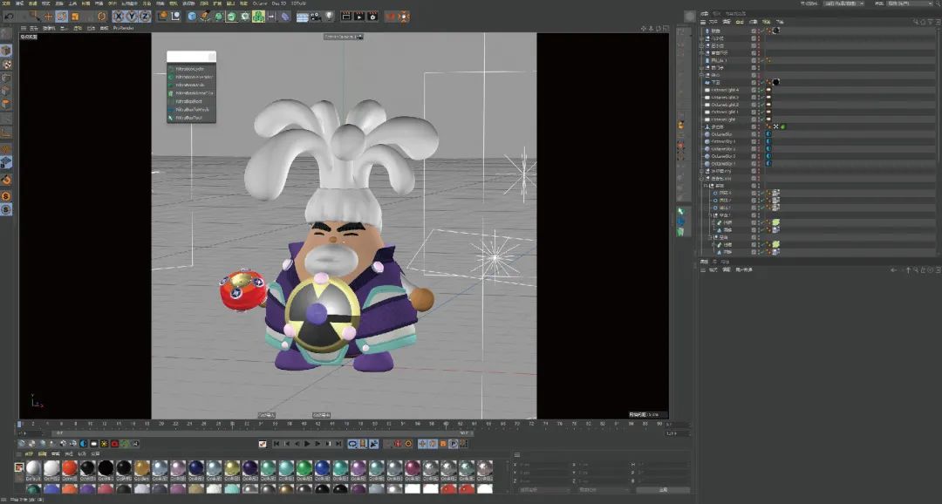Select the OctaneSky.4 object in object manager
This screenshot has width=942, height=504.
723,141
